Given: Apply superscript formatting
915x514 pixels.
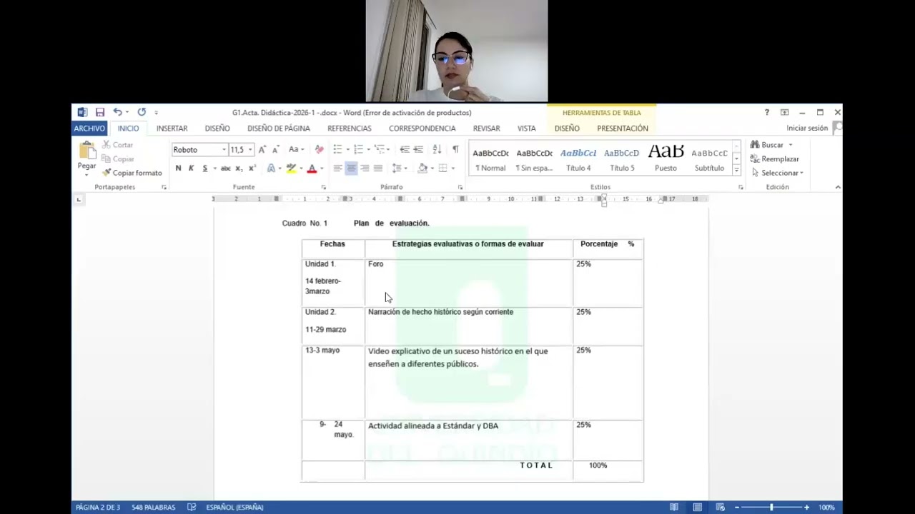Looking at the screenshot, I should (x=252, y=168).
